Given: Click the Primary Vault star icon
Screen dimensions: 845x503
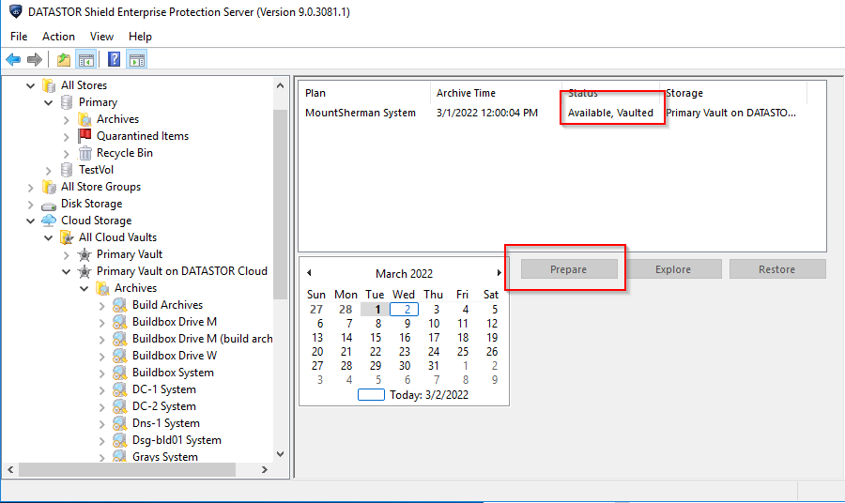Looking at the screenshot, I should (x=84, y=254).
